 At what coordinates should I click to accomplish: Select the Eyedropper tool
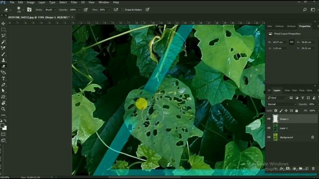[x=3, y=48]
